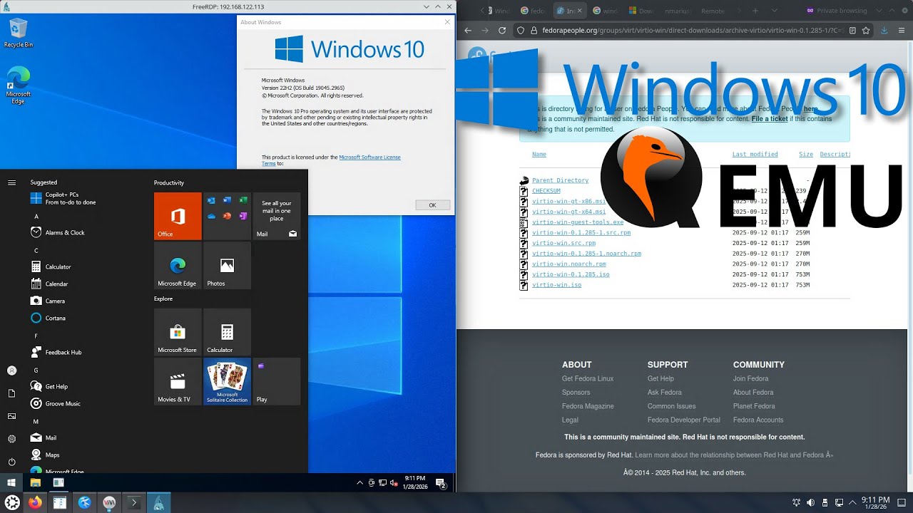The image size is (913, 513).
Task: Open the Parent Directory link
Action: click(560, 180)
